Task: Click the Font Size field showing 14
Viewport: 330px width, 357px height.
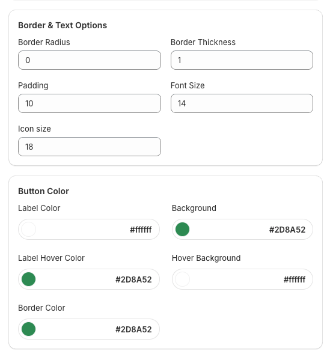Action: (242, 103)
